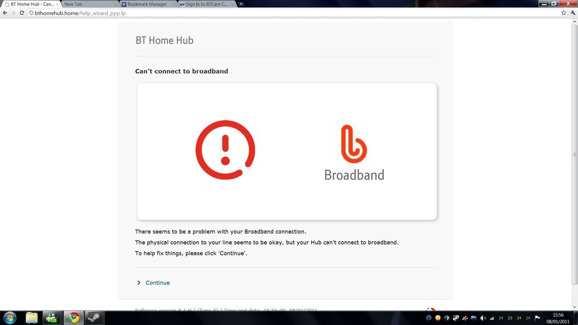Switch to Sign In to BTCare tab
Screen dimensions: 578x325
[x=207, y=4]
